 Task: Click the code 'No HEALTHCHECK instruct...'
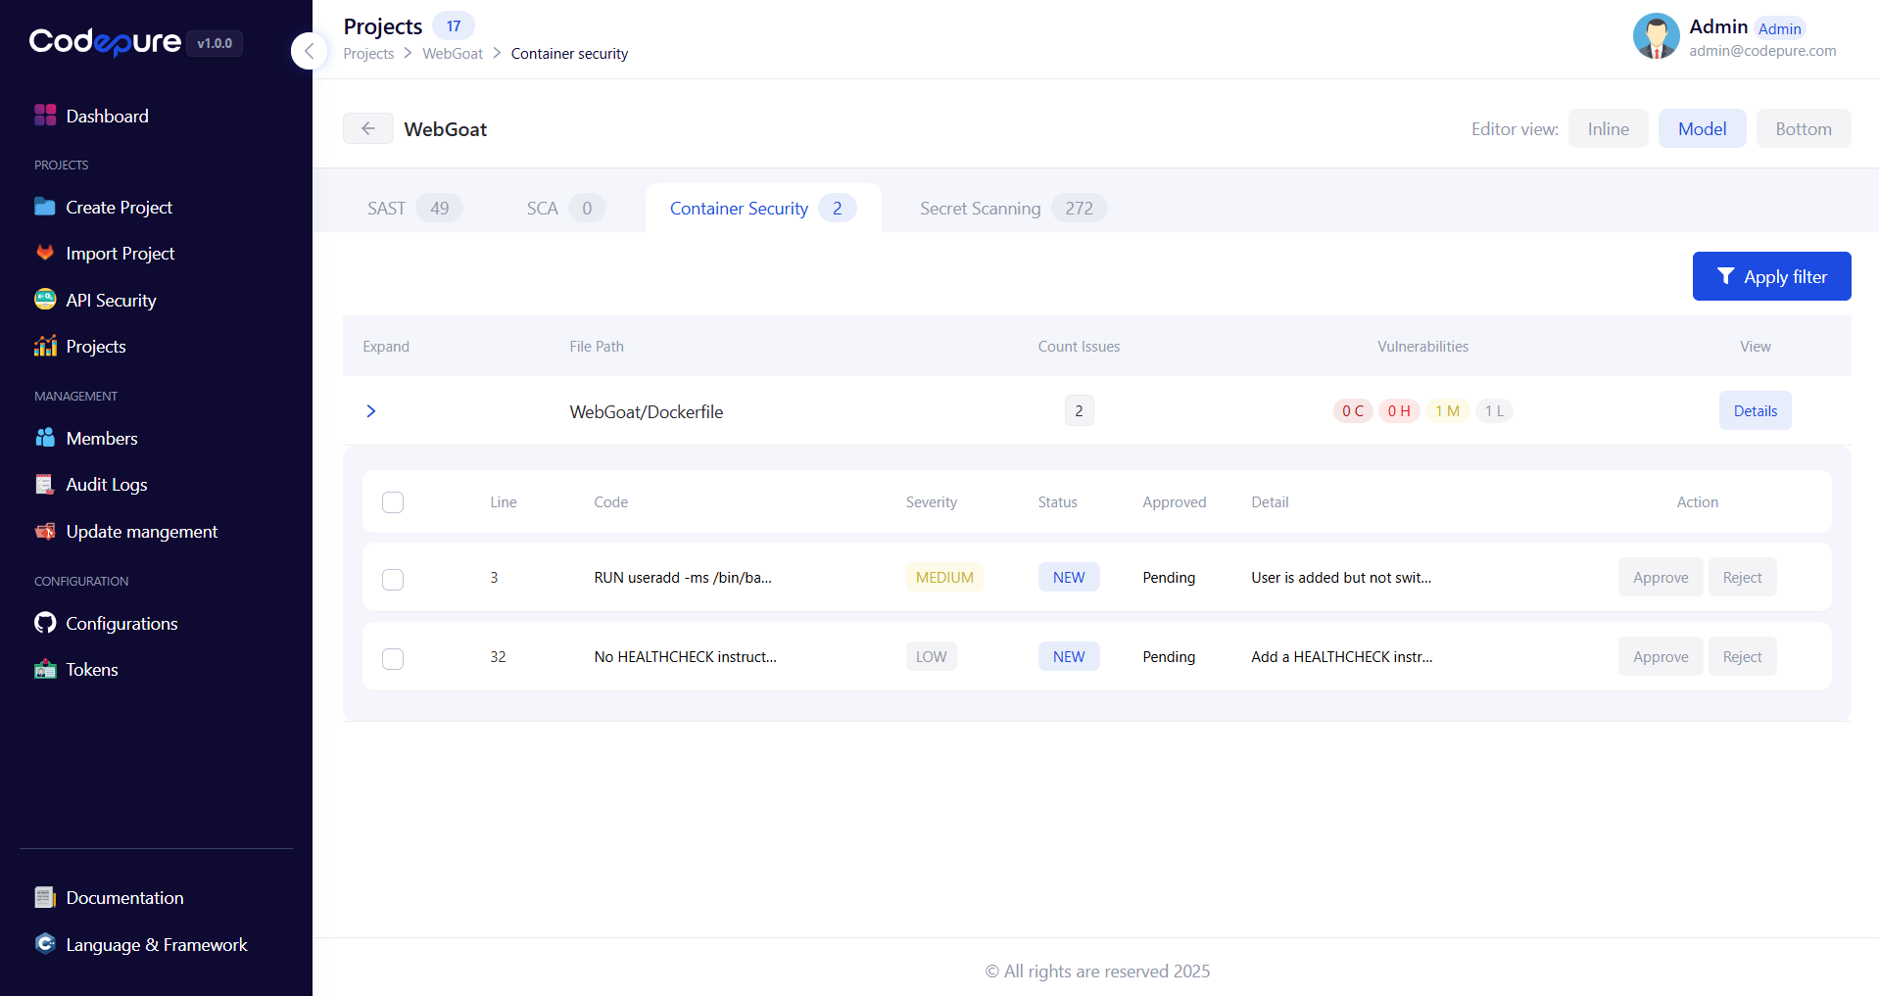[x=685, y=656]
